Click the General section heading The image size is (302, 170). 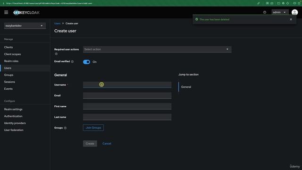pos(60,75)
